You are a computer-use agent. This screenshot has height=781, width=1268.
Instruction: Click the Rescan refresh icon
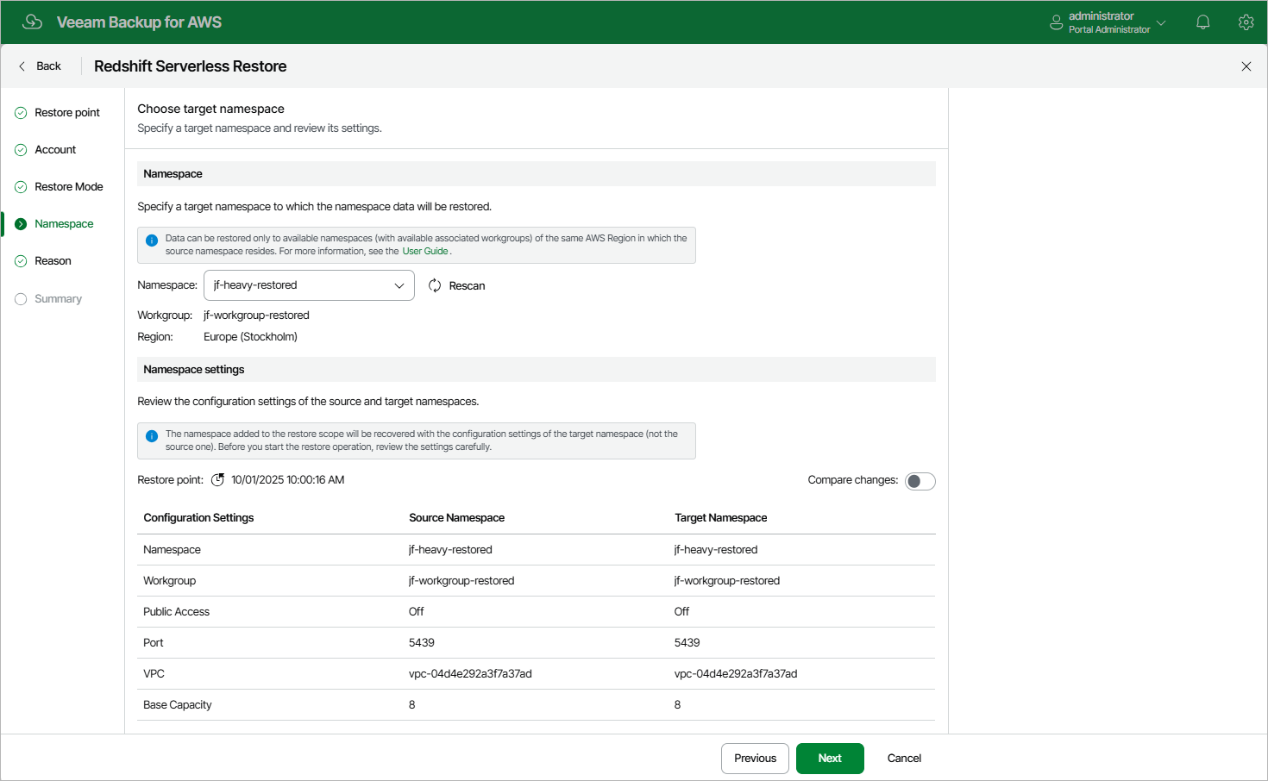[435, 285]
